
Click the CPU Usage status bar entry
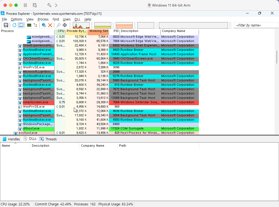pyautogui.click(x=15, y=204)
